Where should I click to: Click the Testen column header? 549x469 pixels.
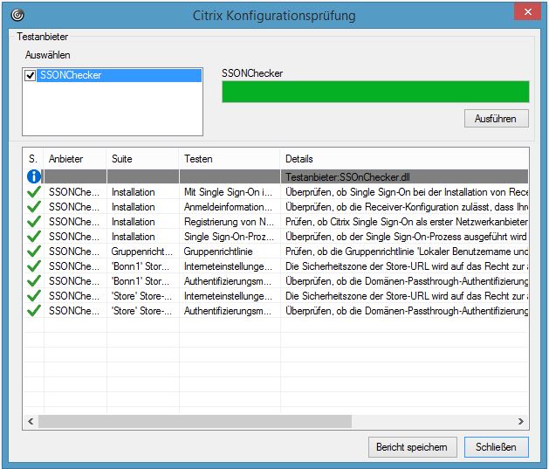[229, 159]
